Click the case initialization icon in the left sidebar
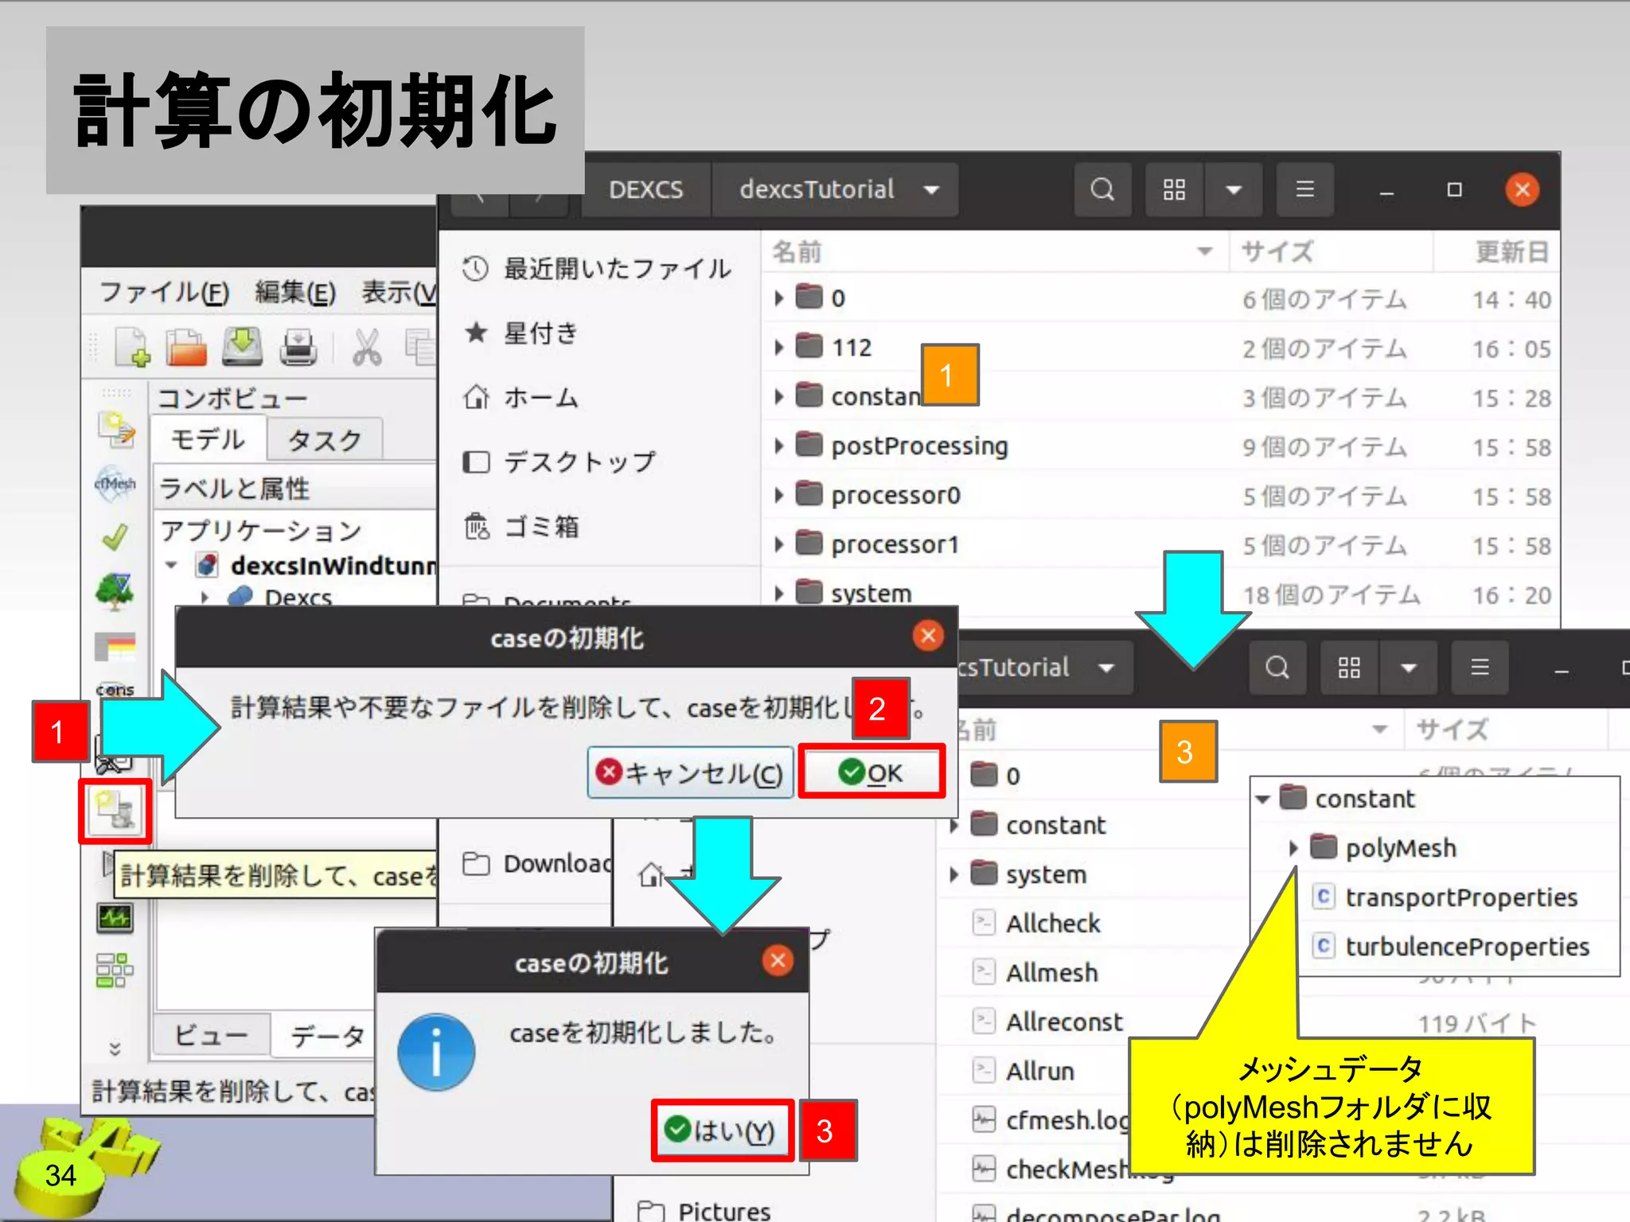Viewport: 1630px width, 1222px height. [x=115, y=810]
